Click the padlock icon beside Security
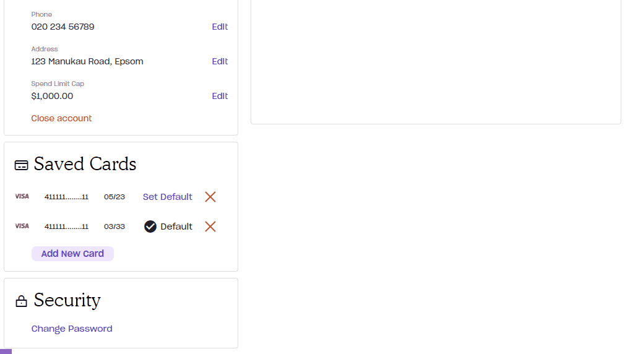The width and height of the screenshot is (625, 354). (21, 301)
